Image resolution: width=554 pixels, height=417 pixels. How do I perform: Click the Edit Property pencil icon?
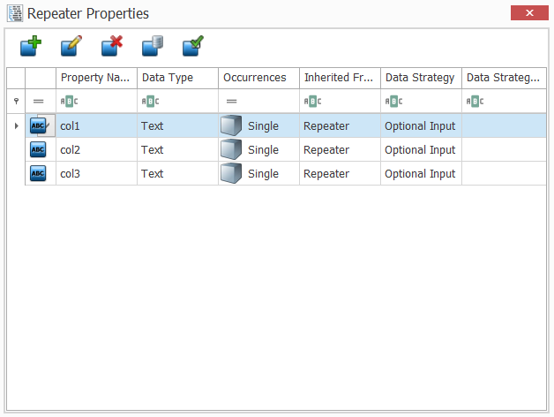[71, 46]
